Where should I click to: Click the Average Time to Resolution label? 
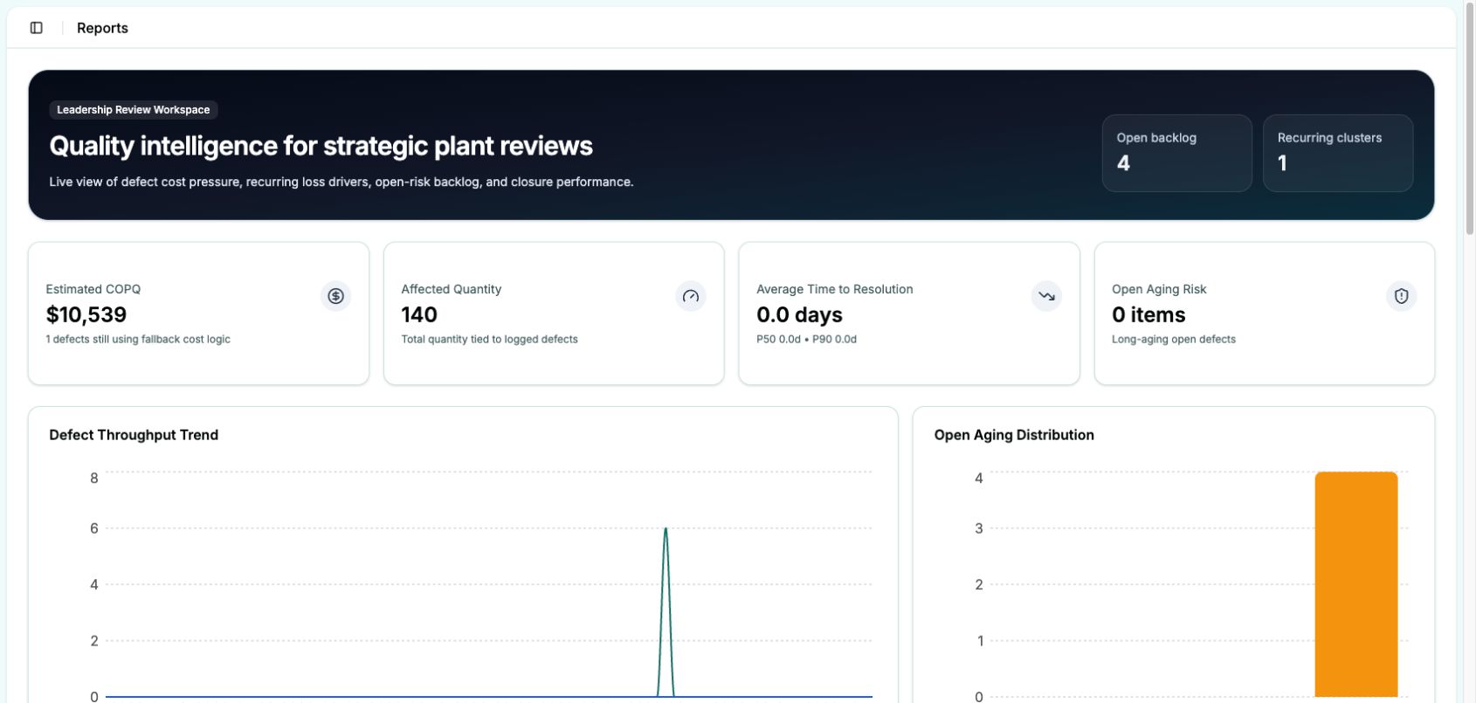tap(835, 289)
